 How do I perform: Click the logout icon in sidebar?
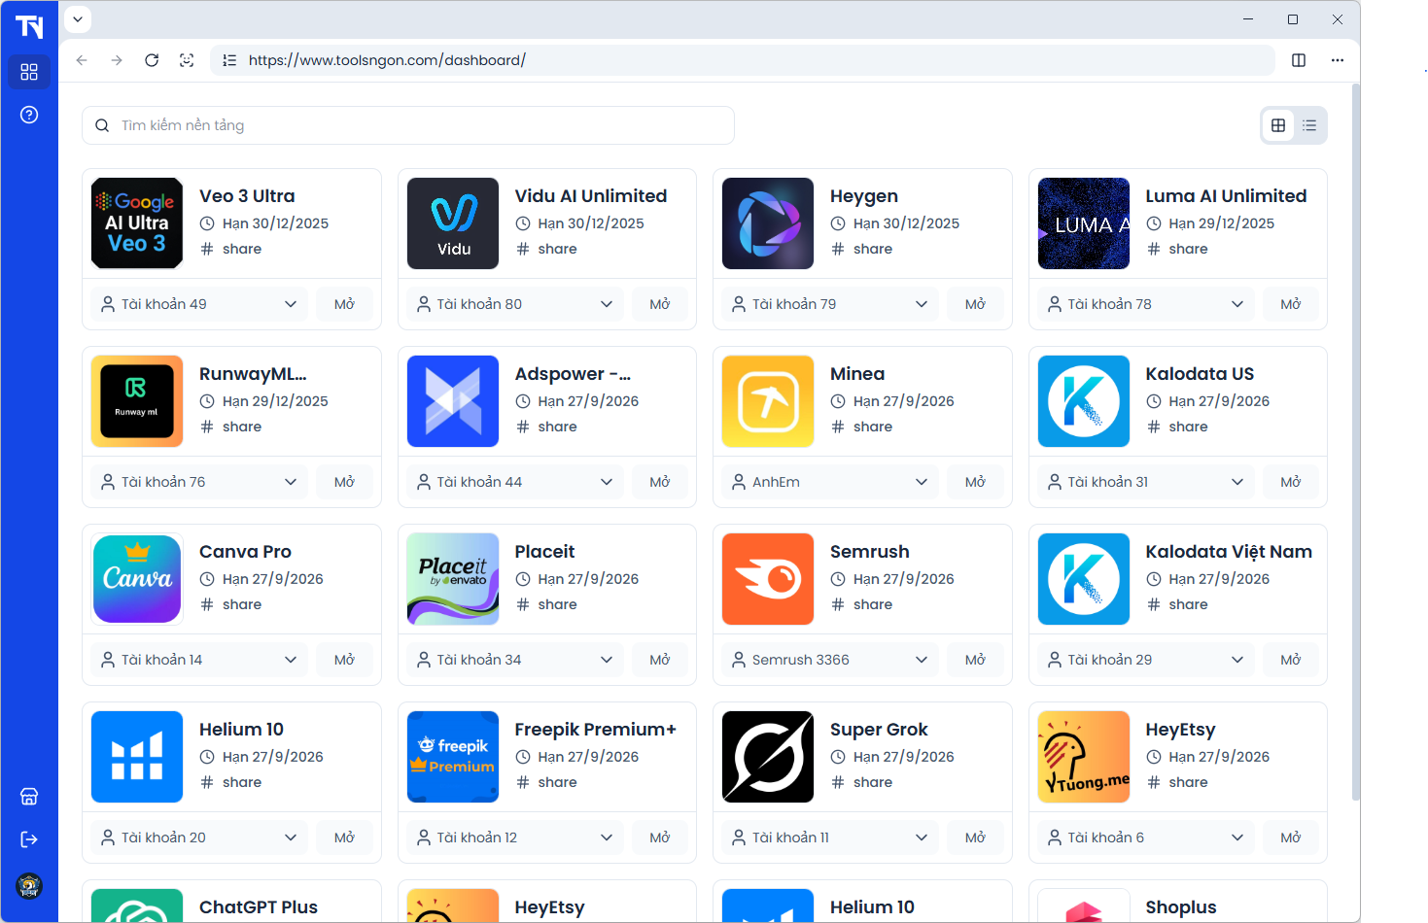[x=29, y=839]
